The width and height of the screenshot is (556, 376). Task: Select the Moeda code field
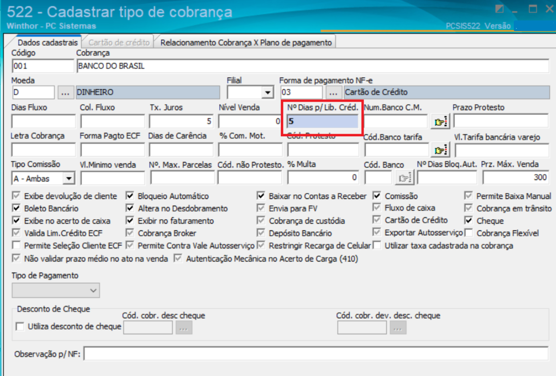[33, 92]
